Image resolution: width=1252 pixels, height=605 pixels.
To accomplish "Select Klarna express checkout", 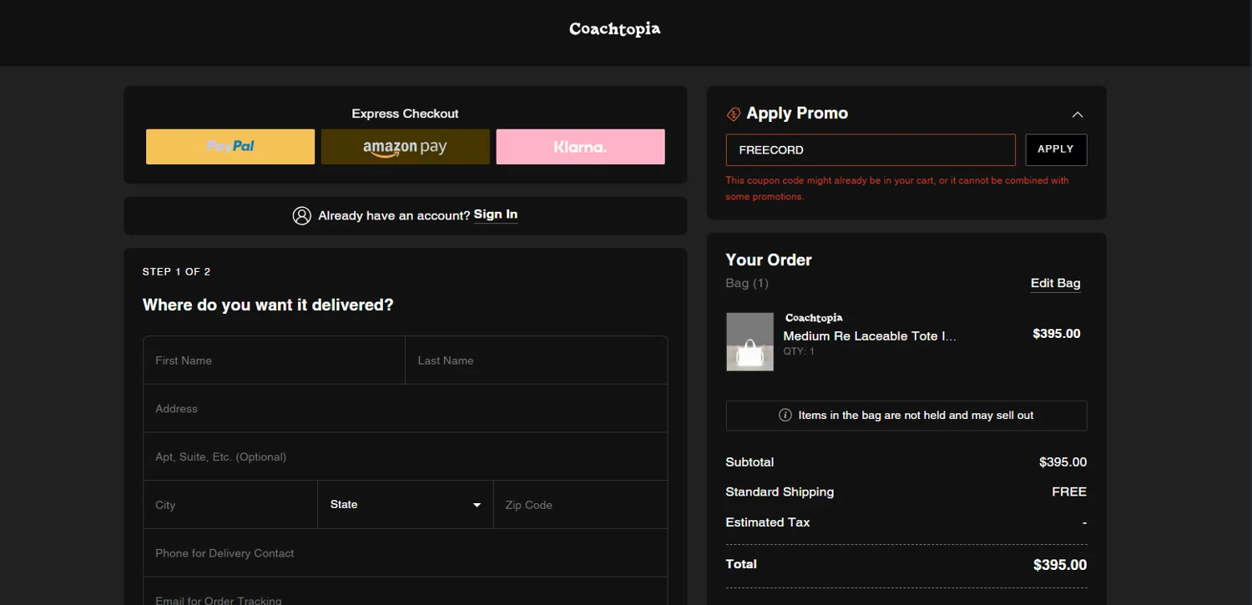I will pos(580,147).
